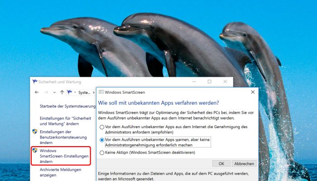Open Einstellungen der Benutzerkontensteuerung ändern link
This screenshot has width=317, height=181.
[63, 137]
